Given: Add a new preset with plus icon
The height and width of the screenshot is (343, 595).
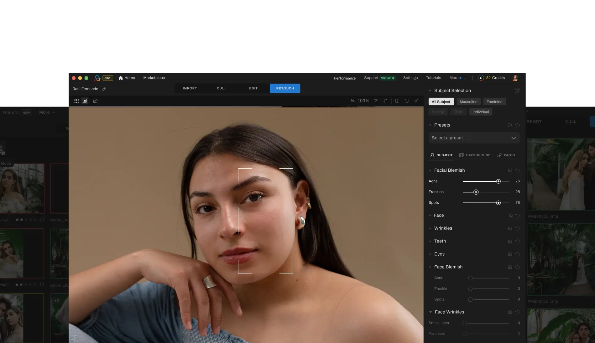Looking at the screenshot, I should (x=510, y=125).
